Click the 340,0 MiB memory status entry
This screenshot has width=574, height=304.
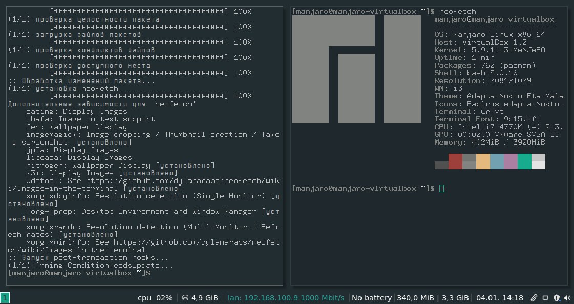coord(417,298)
